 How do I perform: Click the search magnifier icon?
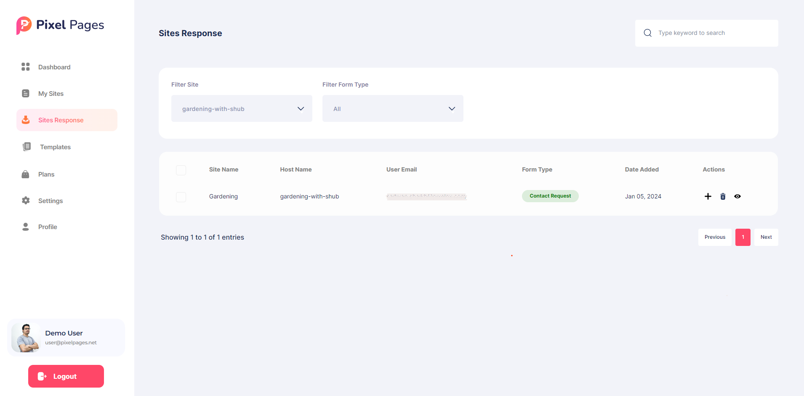point(648,33)
